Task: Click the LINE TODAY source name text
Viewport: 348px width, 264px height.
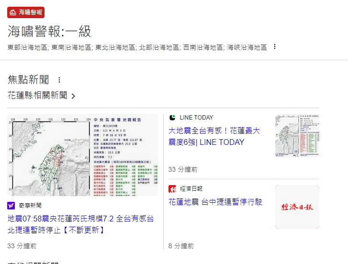Action: click(x=196, y=118)
